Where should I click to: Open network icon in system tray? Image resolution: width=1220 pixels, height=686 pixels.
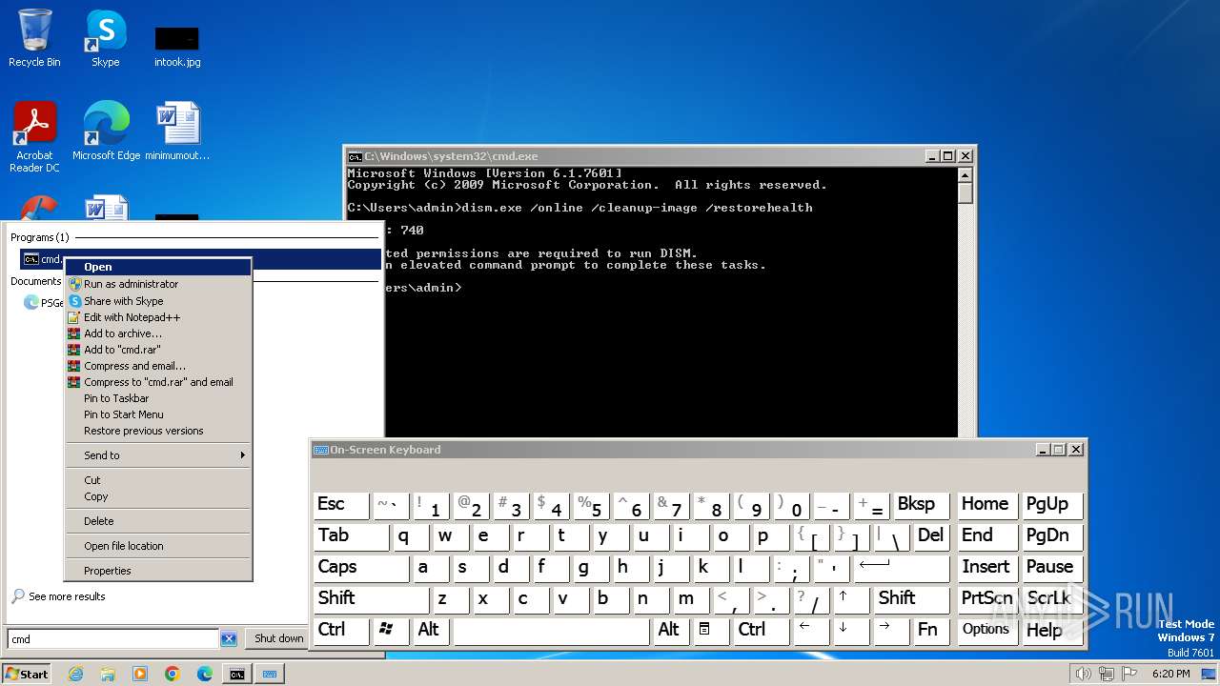tap(1107, 674)
